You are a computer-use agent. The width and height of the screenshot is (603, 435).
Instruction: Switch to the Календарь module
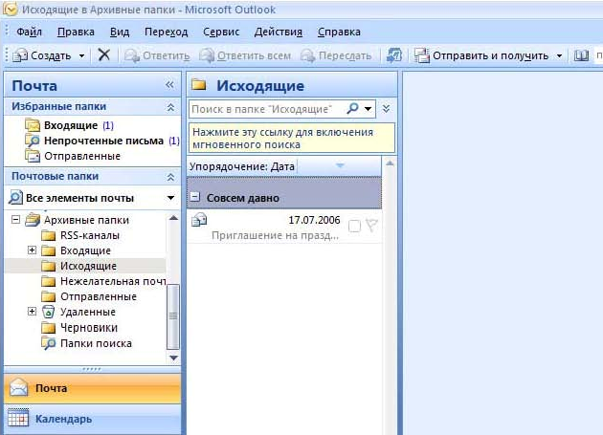pos(92,419)
